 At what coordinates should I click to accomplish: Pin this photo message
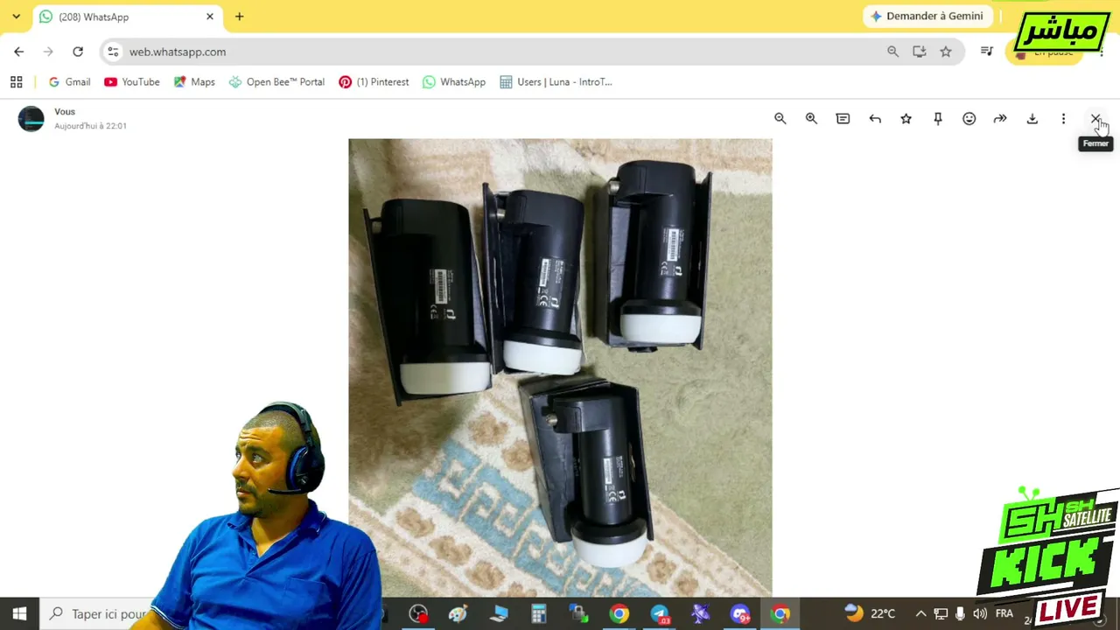[938, 119]
